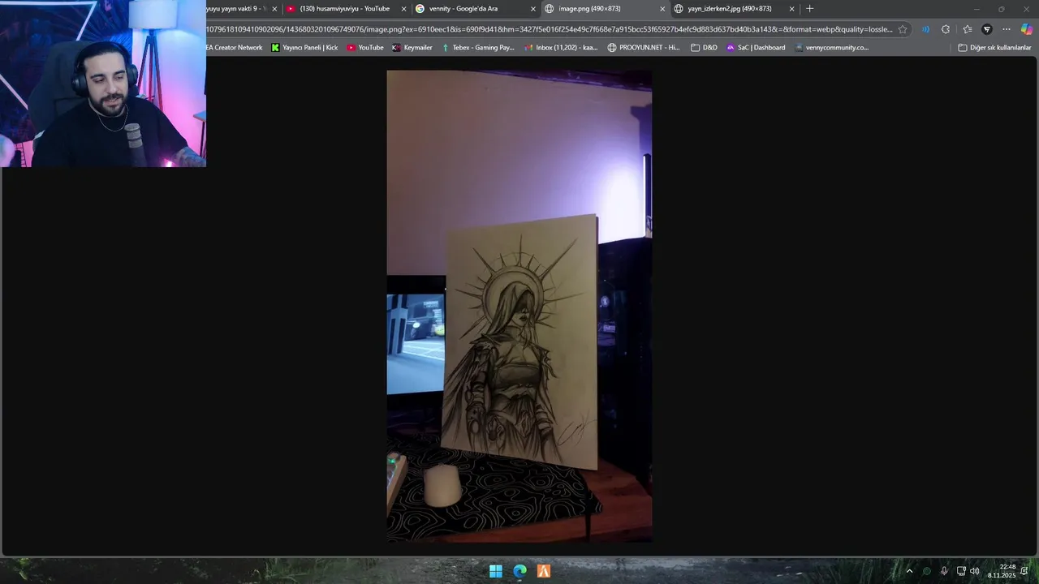Click the Google favicon on vennity tab
This screenshot has height=584, width=1039.
click(x=420, y=9)
